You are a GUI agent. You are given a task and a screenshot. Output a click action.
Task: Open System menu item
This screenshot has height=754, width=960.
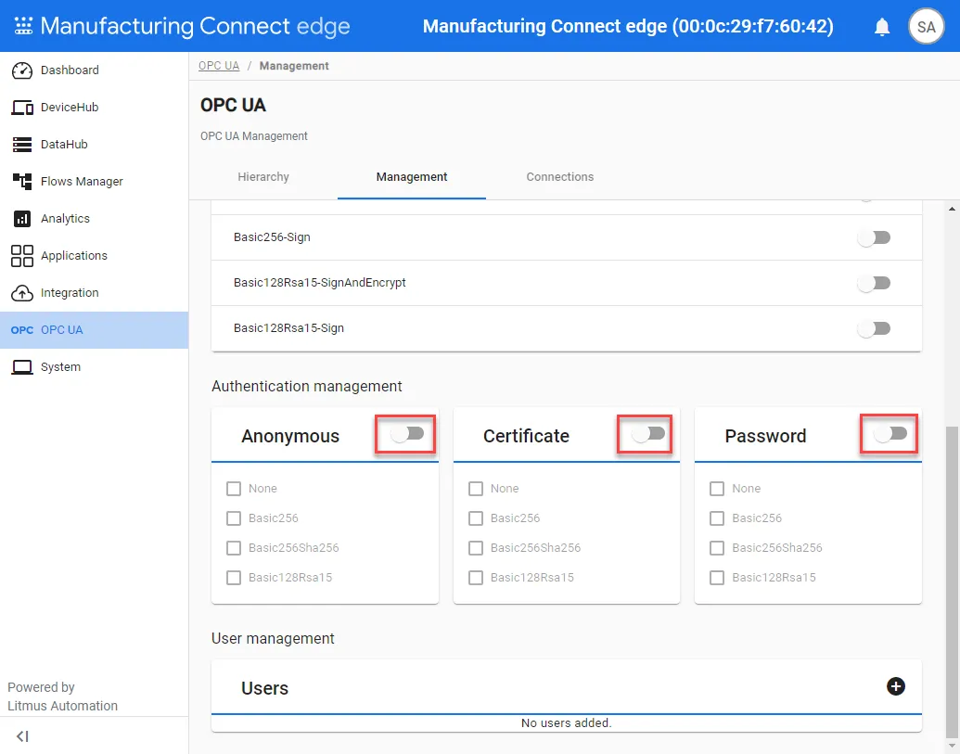[95, 367]
